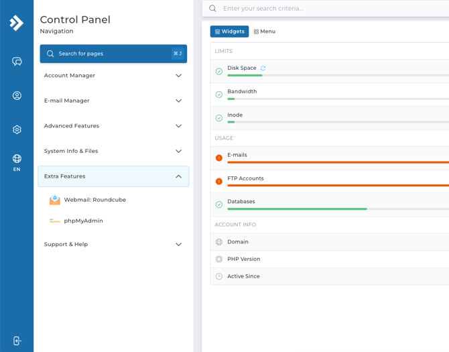Image resolution: width=449 pixels, height=352 pixels.
Task: Click the Disk Space green check icon
Action: [x=219, y=71]
